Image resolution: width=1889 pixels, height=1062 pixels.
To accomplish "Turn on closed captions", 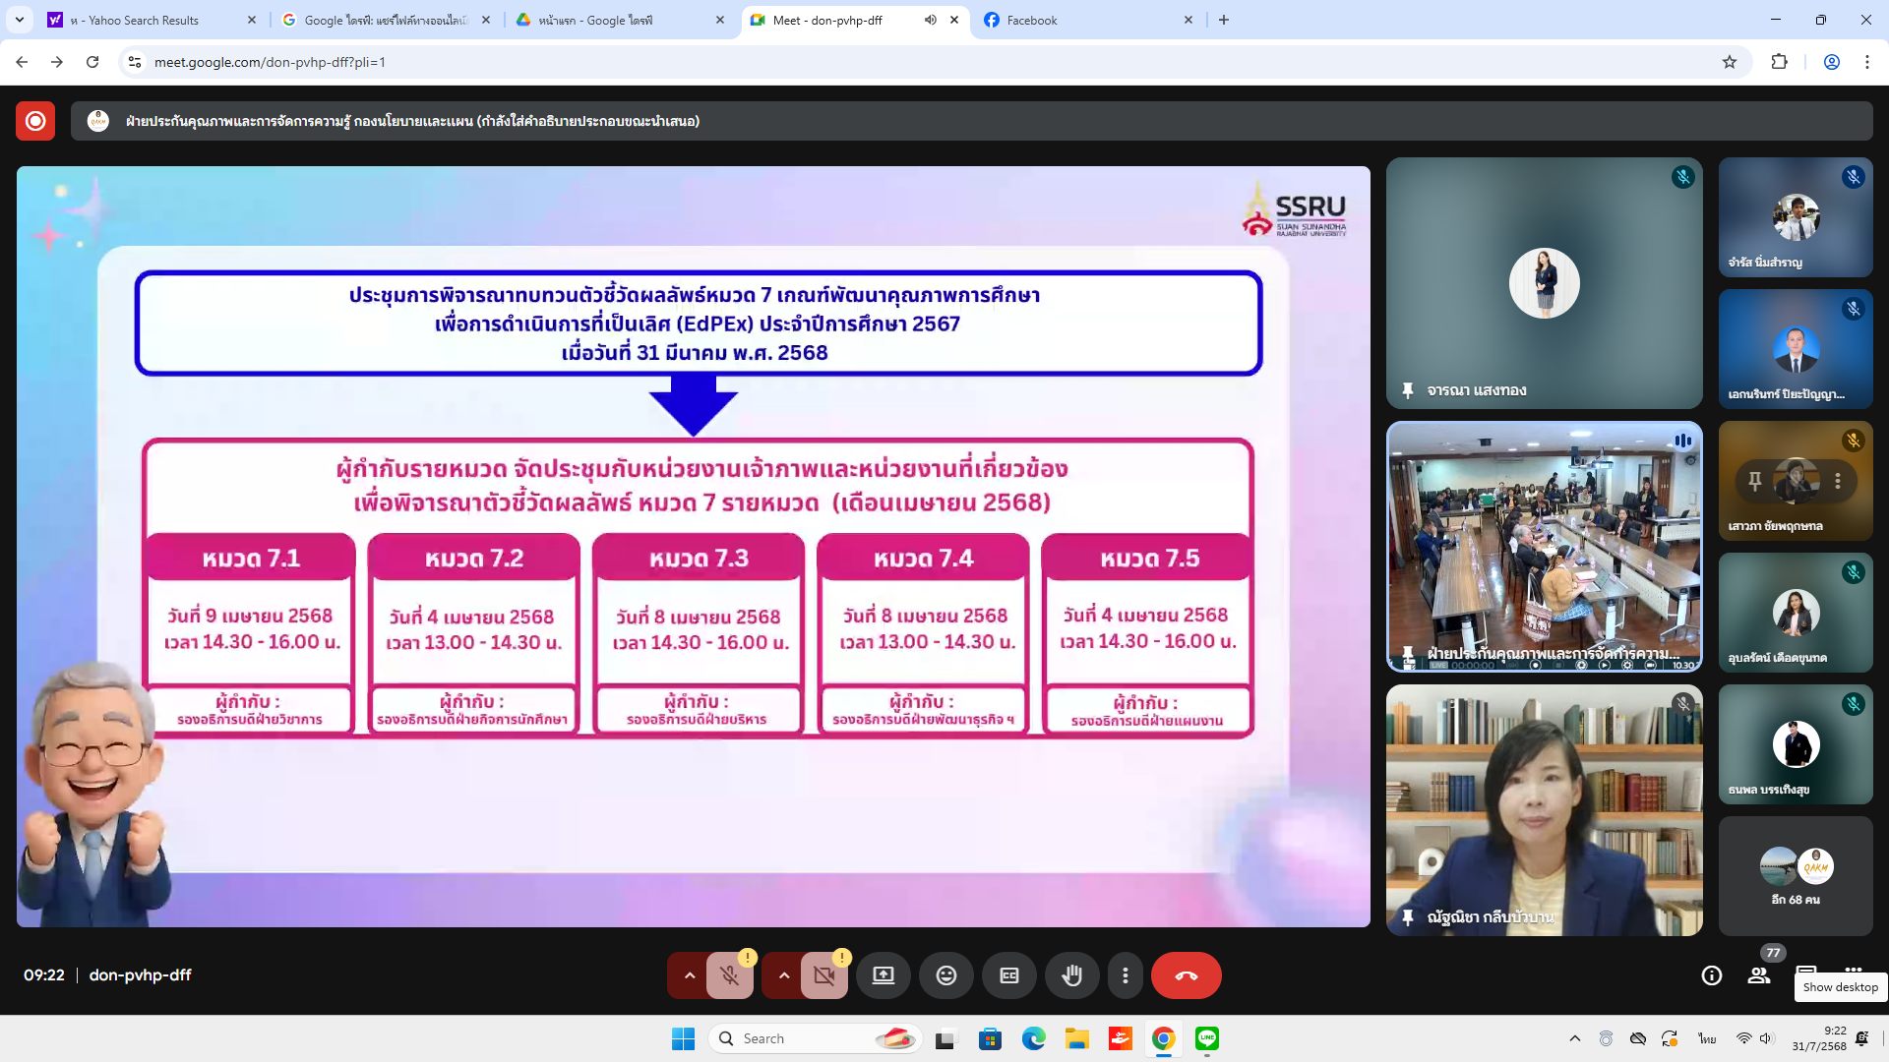I will (1008, 975).
